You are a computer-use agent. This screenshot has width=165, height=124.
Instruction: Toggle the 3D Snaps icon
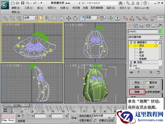click(125, 18)
